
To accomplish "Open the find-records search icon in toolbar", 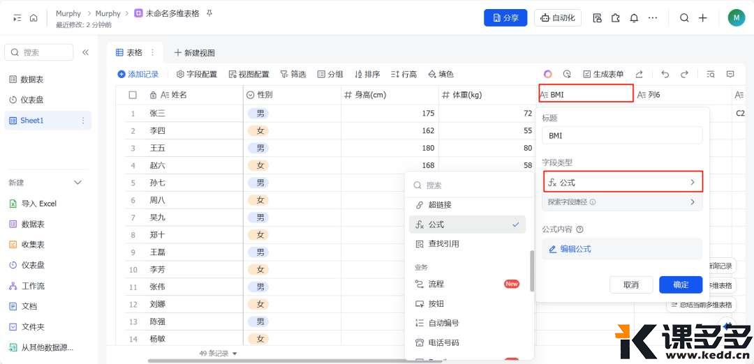I will click(711, 74).
